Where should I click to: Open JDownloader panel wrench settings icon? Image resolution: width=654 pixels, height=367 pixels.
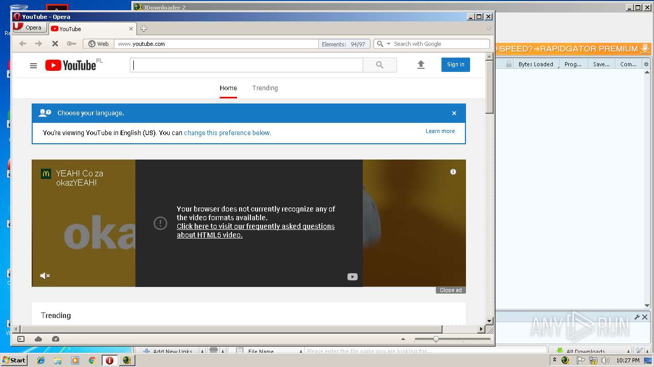(x=637, y=317)
